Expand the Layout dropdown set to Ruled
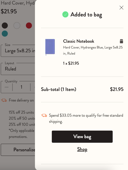 pyautogui.click(x=18, y=69)
